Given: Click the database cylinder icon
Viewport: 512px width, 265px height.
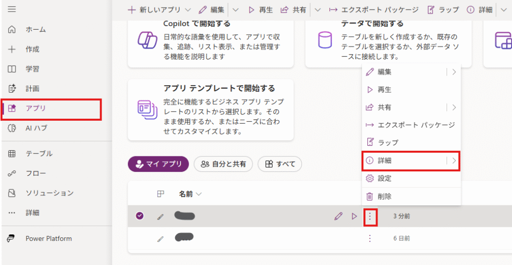Looking at the screenshot, I should pos(325,40).
